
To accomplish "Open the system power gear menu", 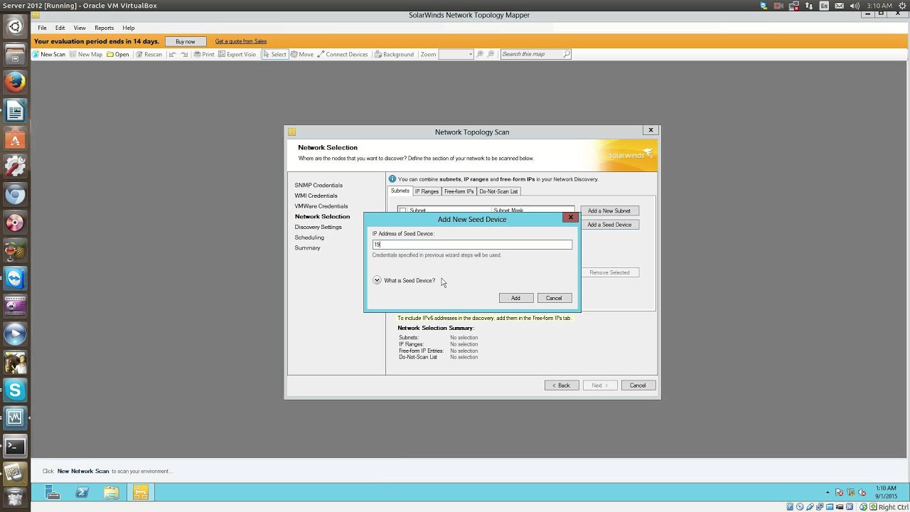I will pyautogui.click(x=901, y=6).
